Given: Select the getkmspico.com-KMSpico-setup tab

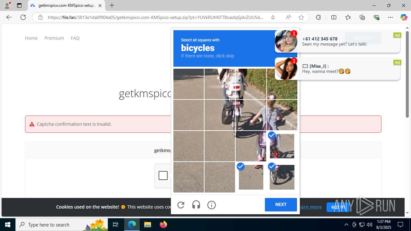Looking at the screenshot, I should click(66, 5).
